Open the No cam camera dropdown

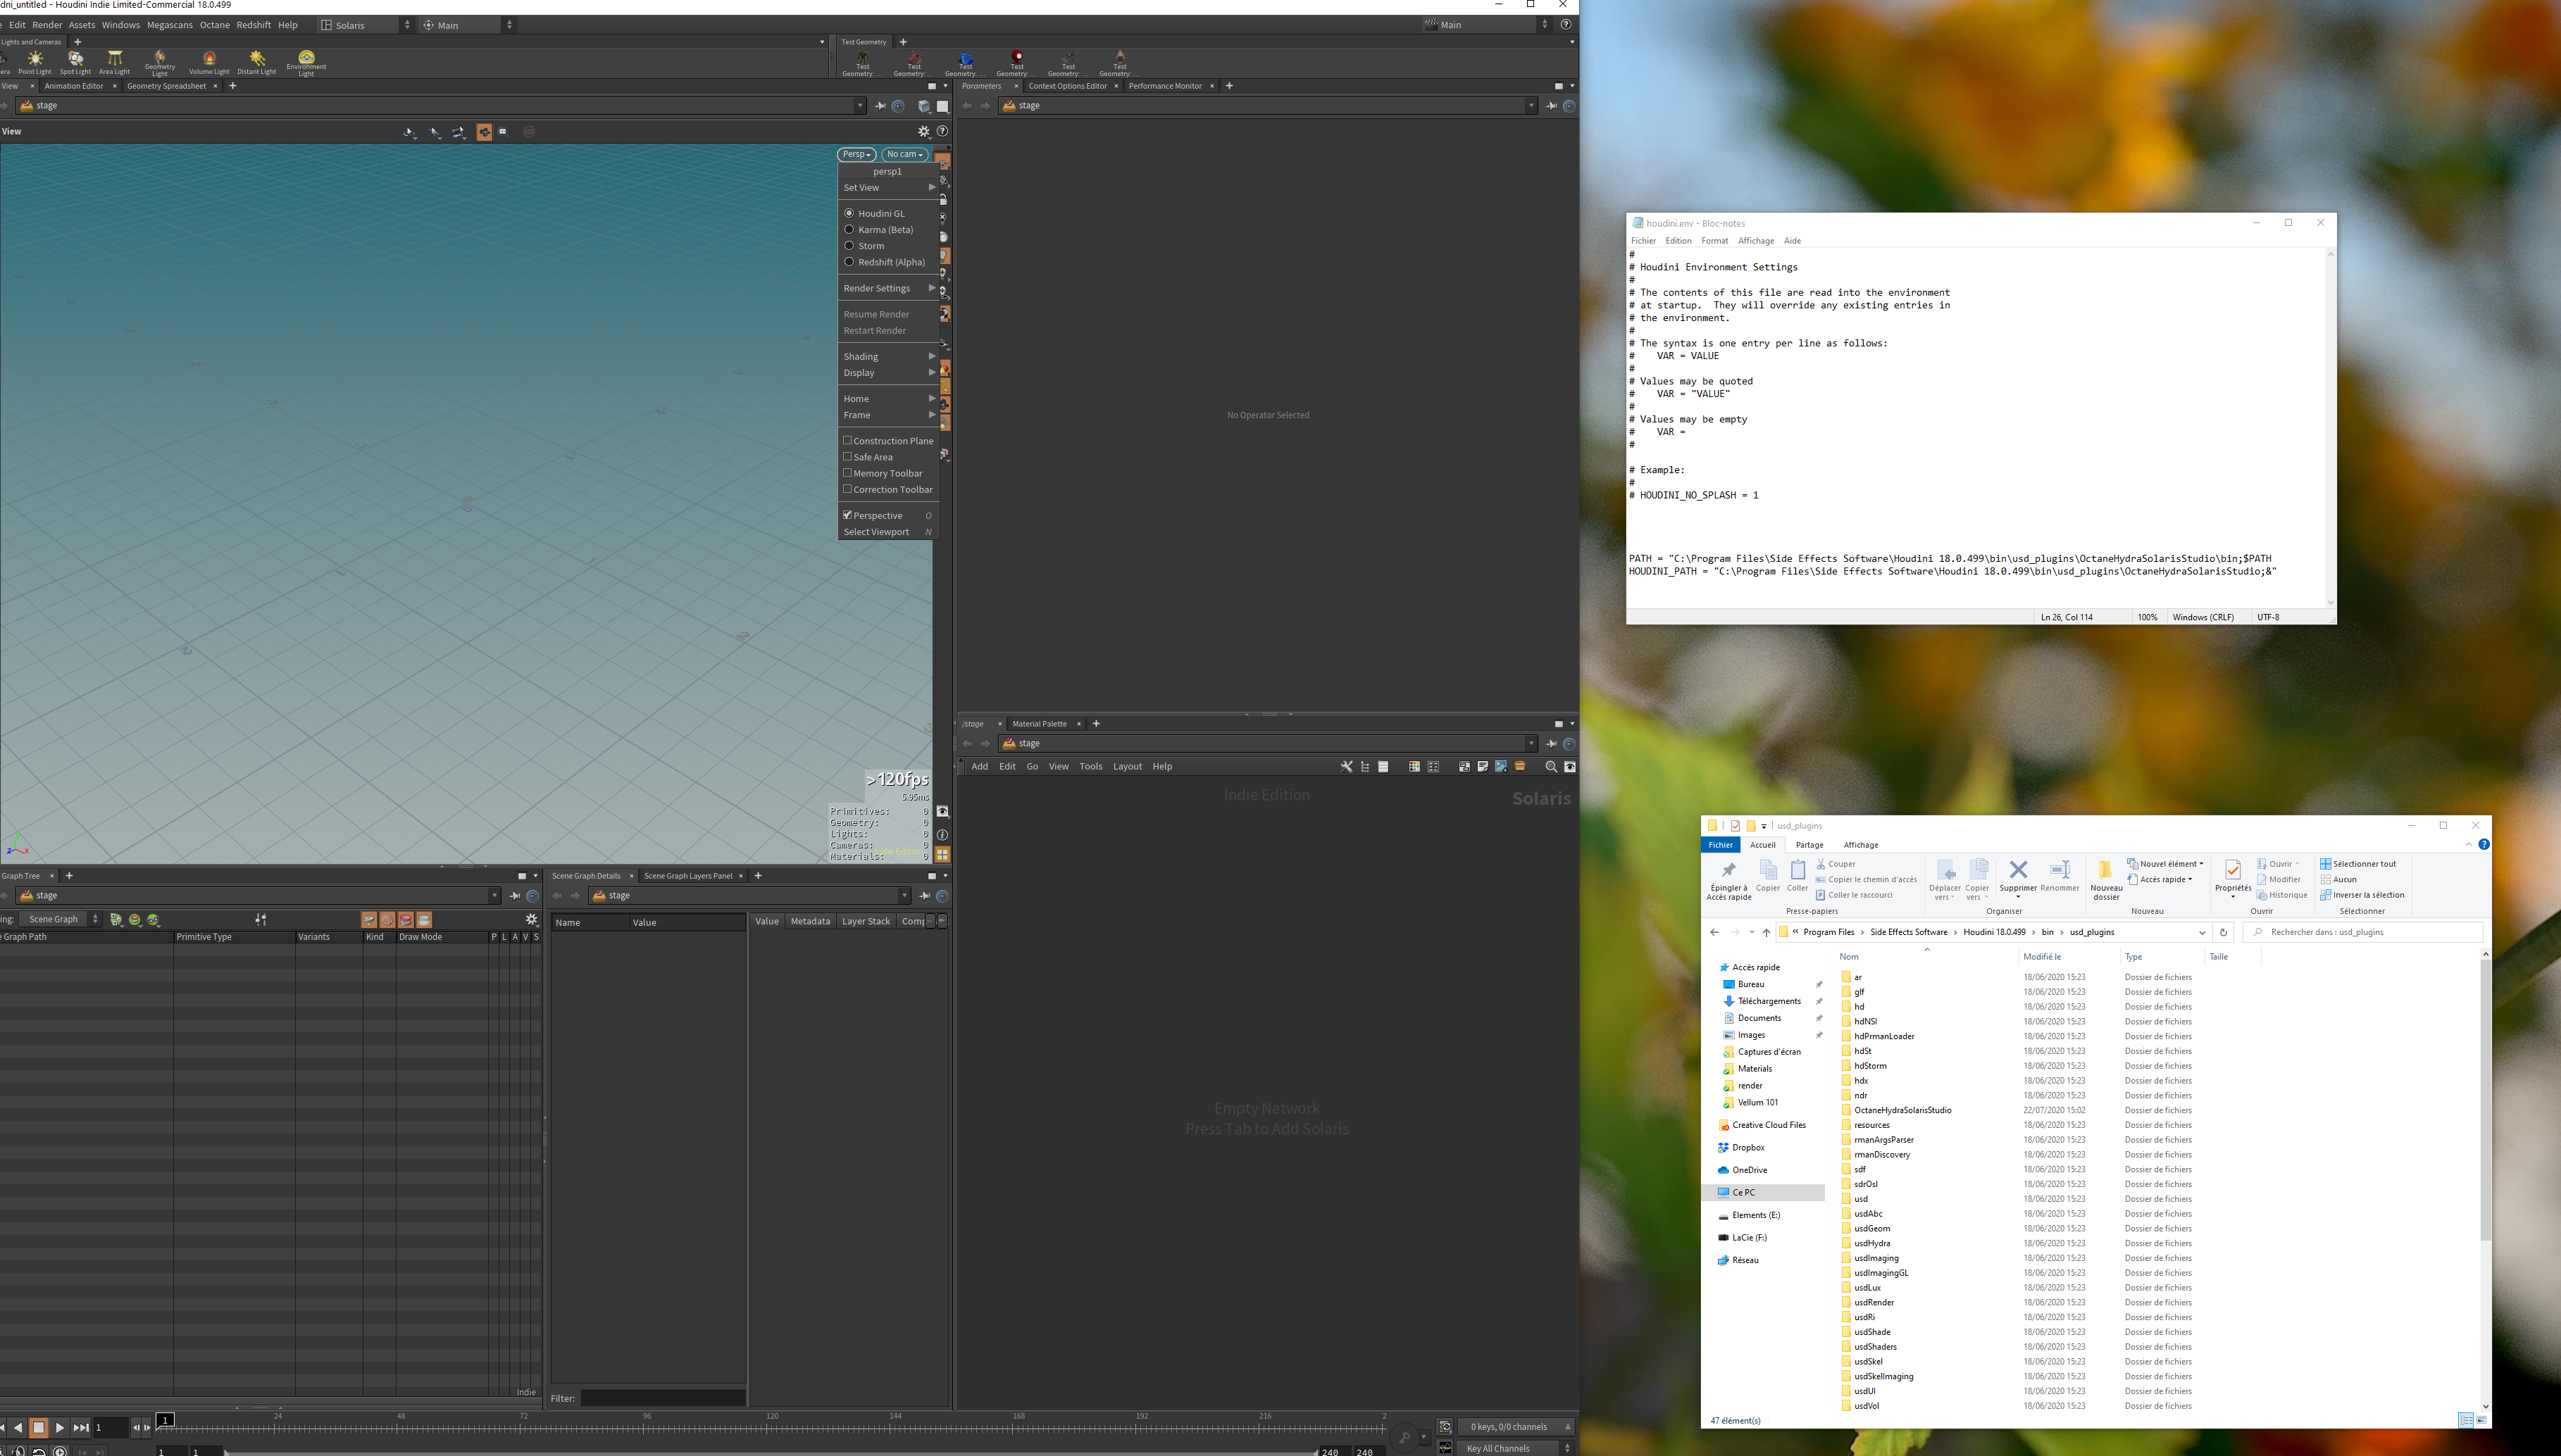pyautogui.click(x=904, y=154)
